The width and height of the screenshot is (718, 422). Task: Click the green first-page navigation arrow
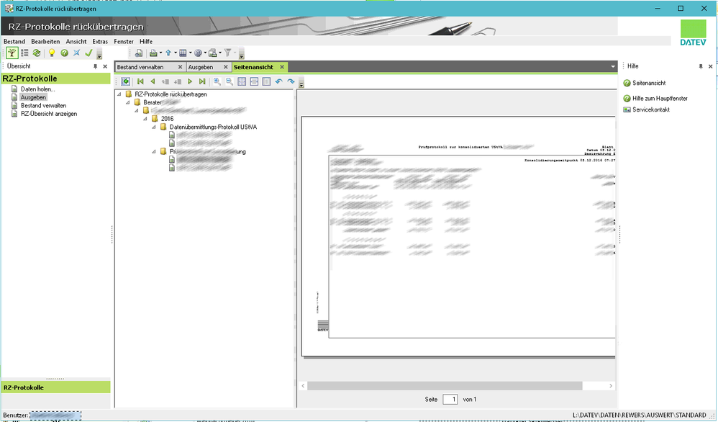point(141,82)
